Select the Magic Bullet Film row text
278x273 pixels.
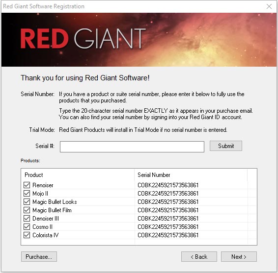pyautogui.click(x=52, y=210)
